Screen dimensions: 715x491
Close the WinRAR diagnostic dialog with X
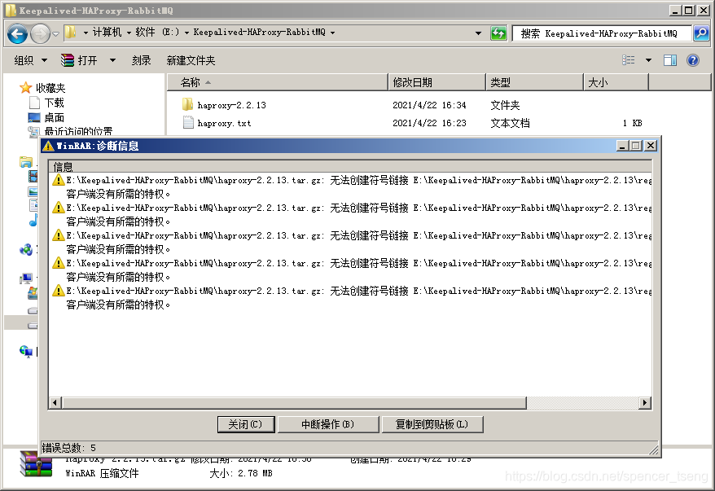click(651, 146)
